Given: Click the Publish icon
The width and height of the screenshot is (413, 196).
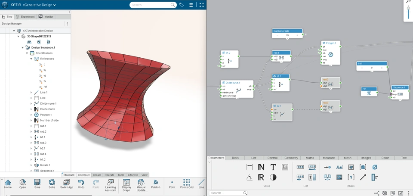Looking at the screenshot, I should tap(156, 182).
